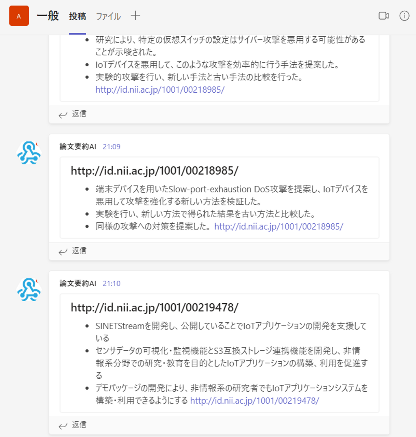Click the 21:09 timestamp
The image size is (416, 437).
pos(112,147)
